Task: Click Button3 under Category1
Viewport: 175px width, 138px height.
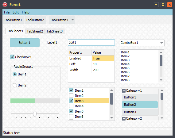Action: point(140,112)
